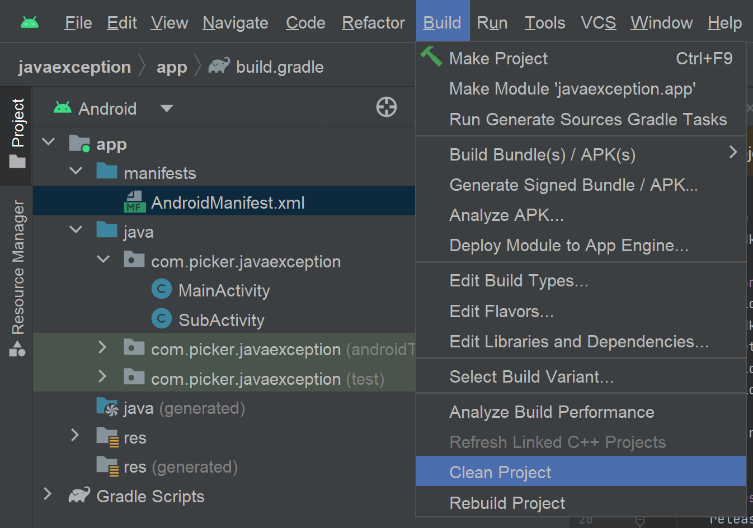Expand the Gradle Scripts node
Viewport: 753px width, 528px height.
click(x=48, y=494)
